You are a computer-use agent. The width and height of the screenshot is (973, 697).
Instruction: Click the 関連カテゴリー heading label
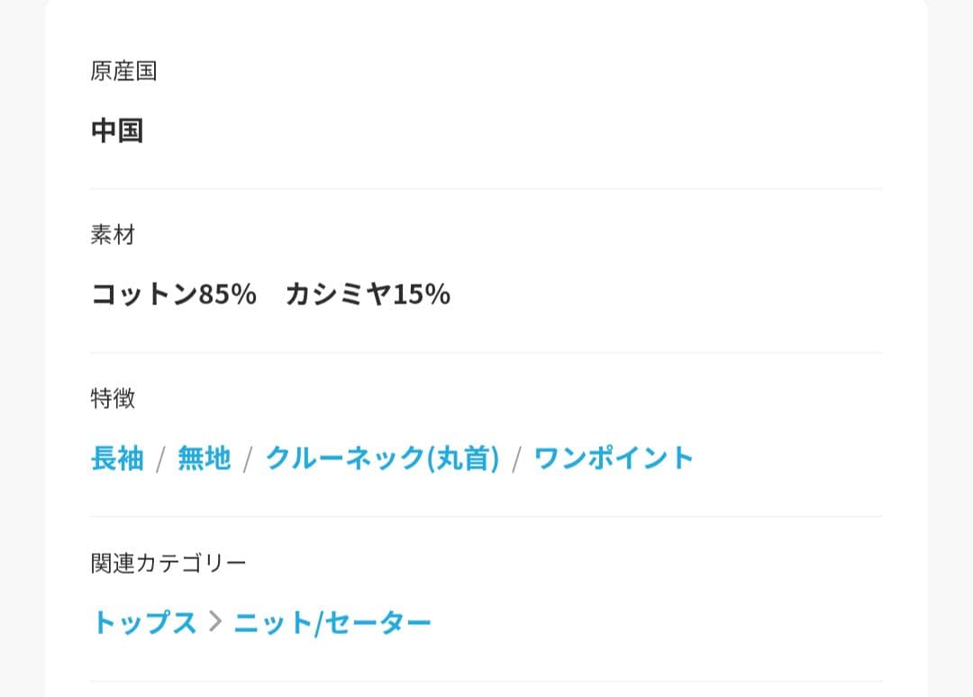pos(168,564)
